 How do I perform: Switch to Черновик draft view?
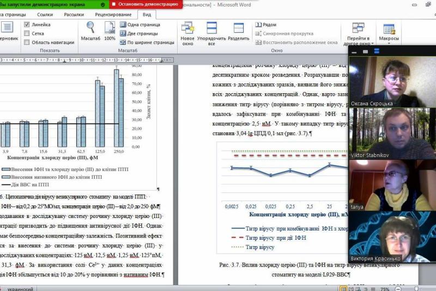8,32
